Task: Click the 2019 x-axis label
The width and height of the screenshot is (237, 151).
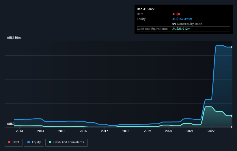Action: [147, 131]
